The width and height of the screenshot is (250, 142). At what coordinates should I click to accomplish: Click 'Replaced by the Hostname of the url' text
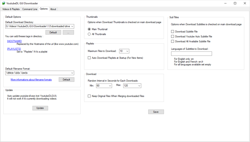(47, 44)
